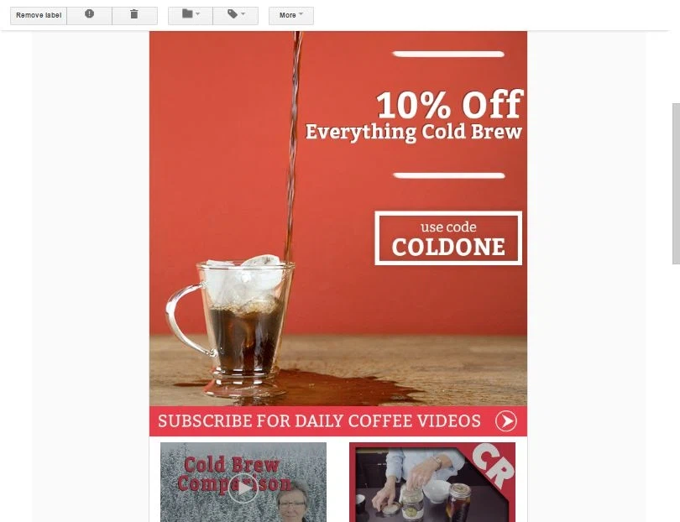
Task: Click the 10% Off headline text
Action: [x=450, y=105]
